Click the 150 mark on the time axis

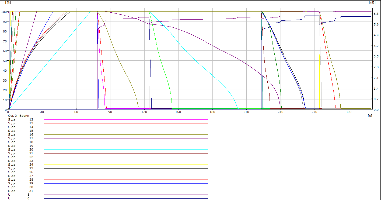point(178,112)
